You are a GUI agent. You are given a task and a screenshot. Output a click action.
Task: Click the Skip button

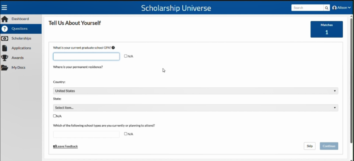click(x=310, y=146)
